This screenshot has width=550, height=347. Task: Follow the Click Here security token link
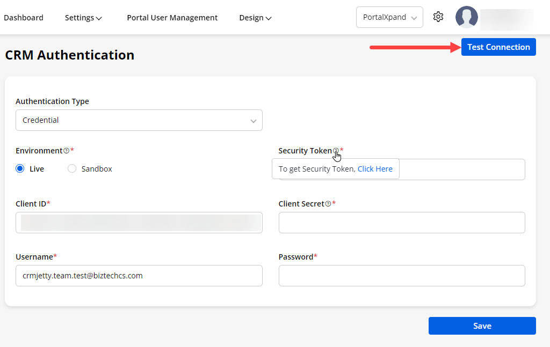pos(375,169)
